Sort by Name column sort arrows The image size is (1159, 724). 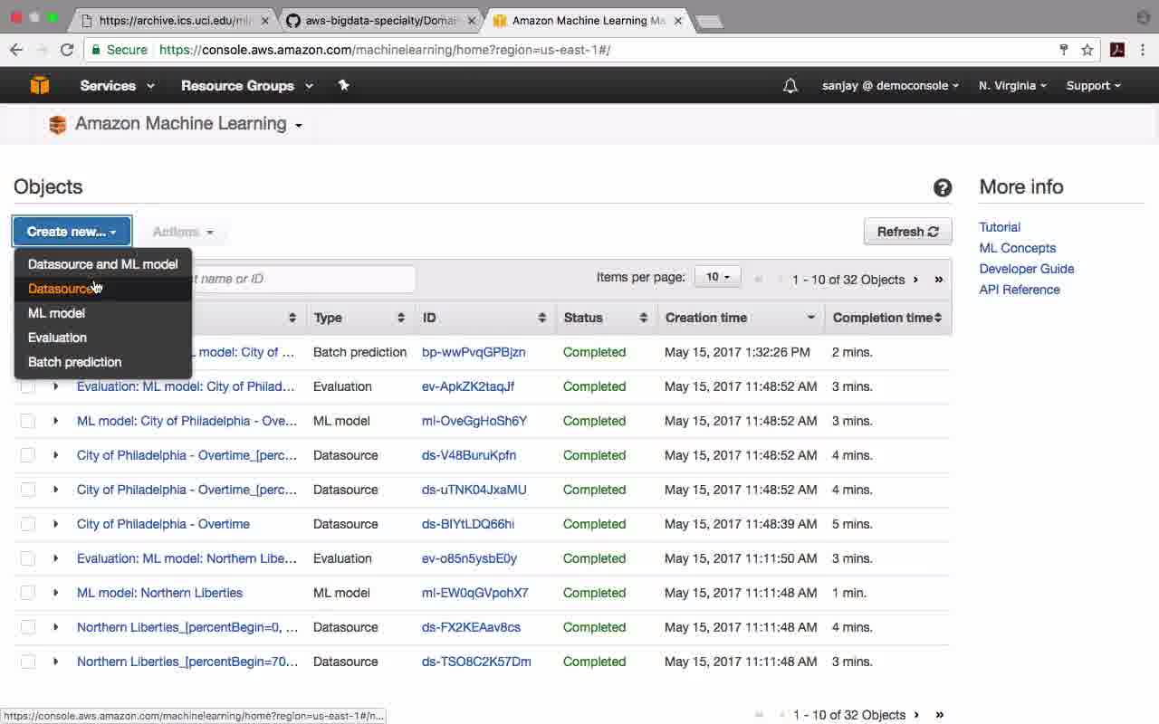tap(292, 318)
